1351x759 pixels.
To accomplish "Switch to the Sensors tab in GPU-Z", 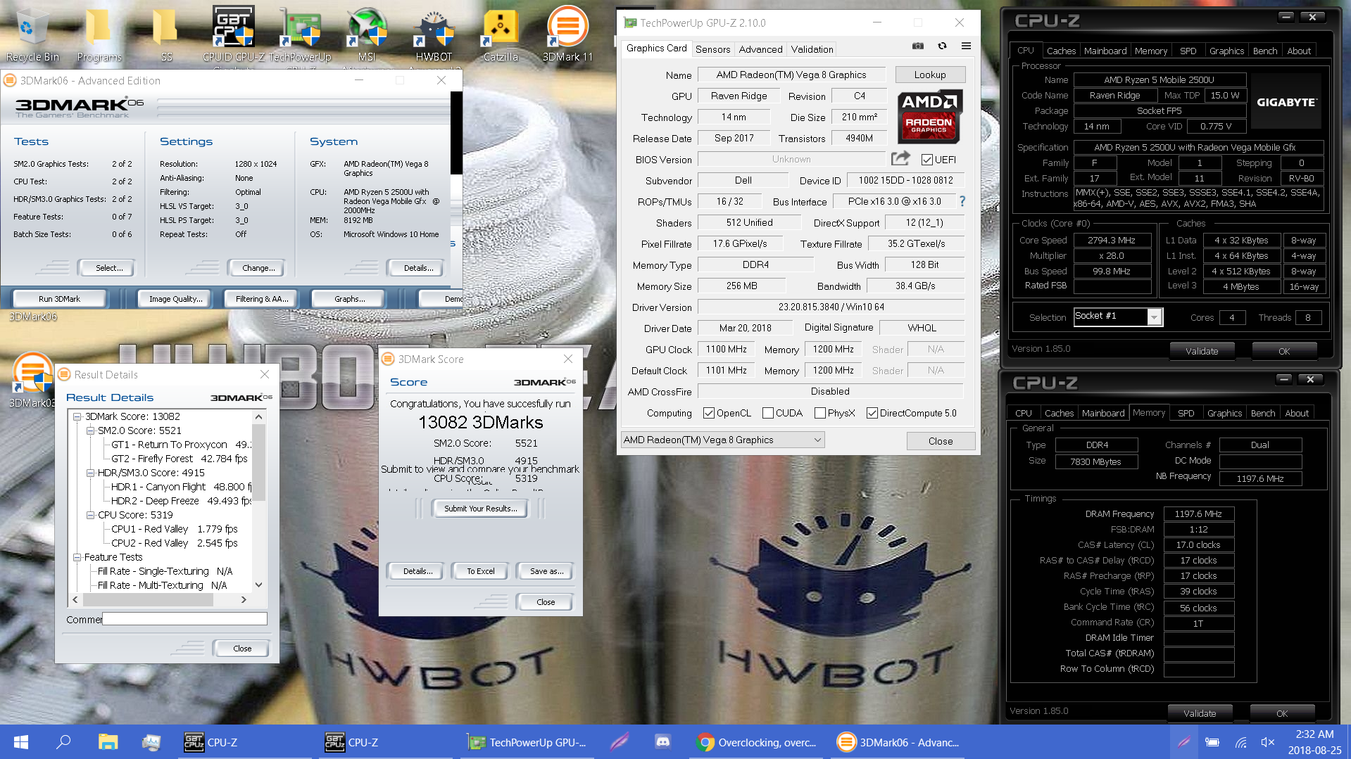I will tap(712, 49).
